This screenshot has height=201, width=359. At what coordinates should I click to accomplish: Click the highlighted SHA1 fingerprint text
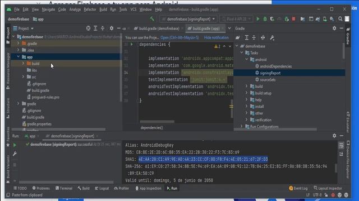click(x=203, y=159)
